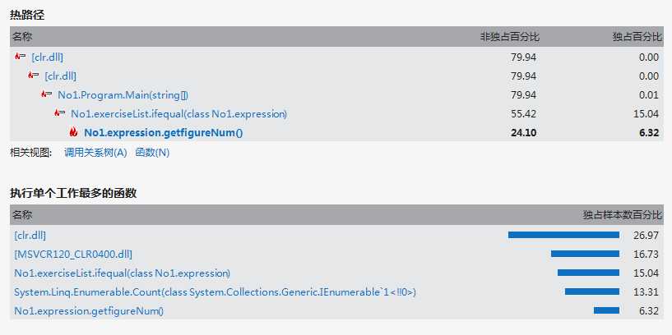The width and height of the screenshot is (672, 335).
Task: Click the flame icon beside getfigureNum()
Action: (73, 132)
